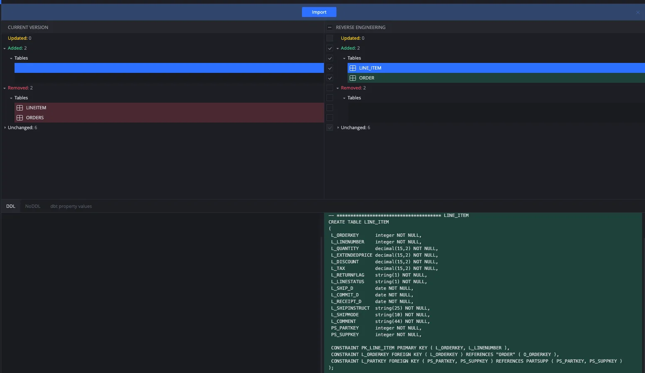Screen dimensions: 645x373
Task: Click Updated: 0 in Current Version
Action: [x=19, y=38]
